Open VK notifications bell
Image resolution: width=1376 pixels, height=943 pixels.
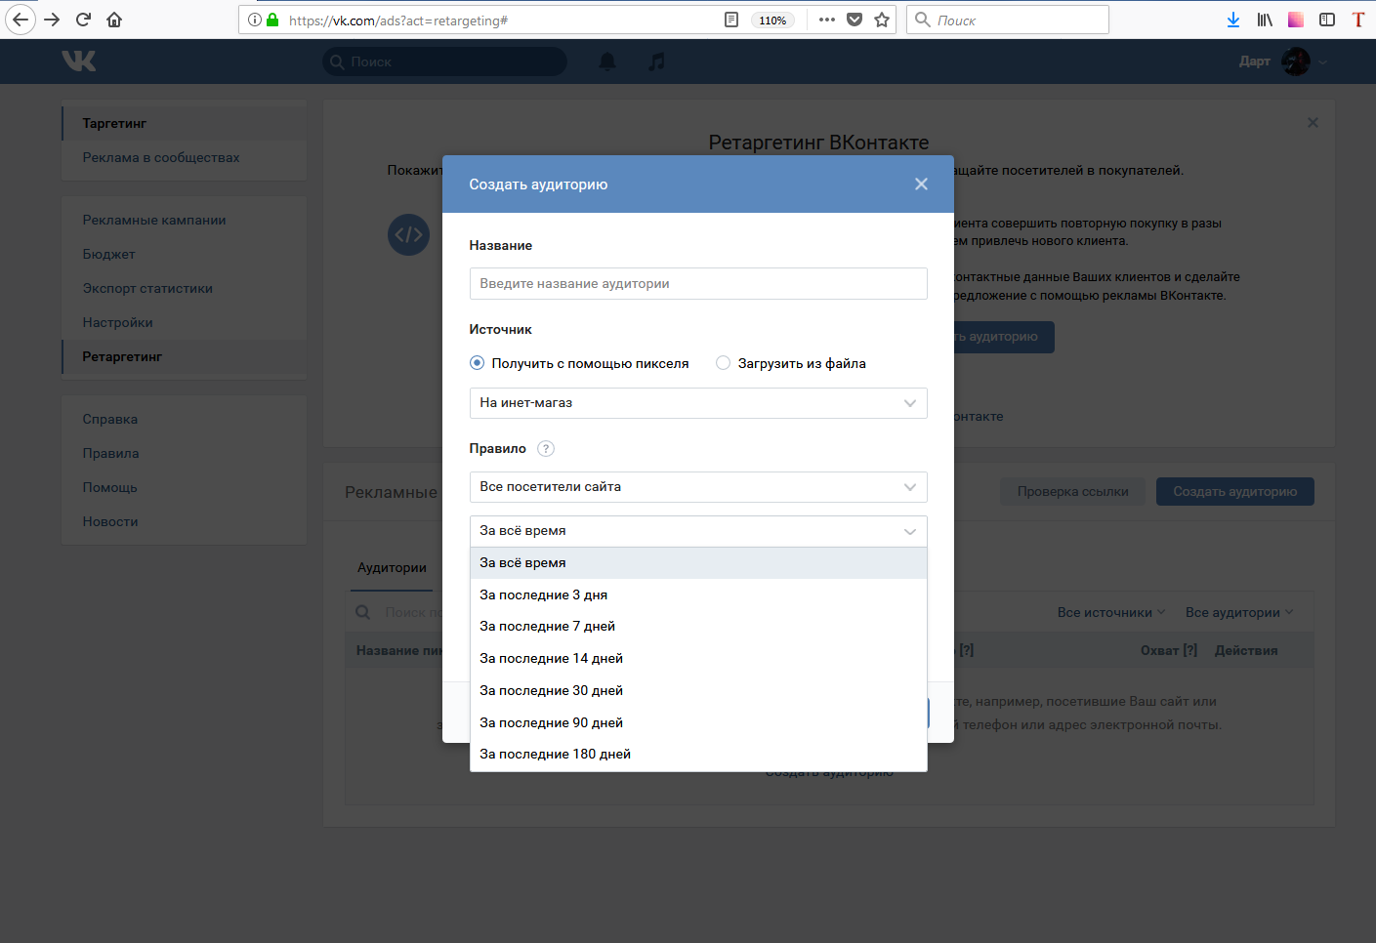[x=607, y=61]
